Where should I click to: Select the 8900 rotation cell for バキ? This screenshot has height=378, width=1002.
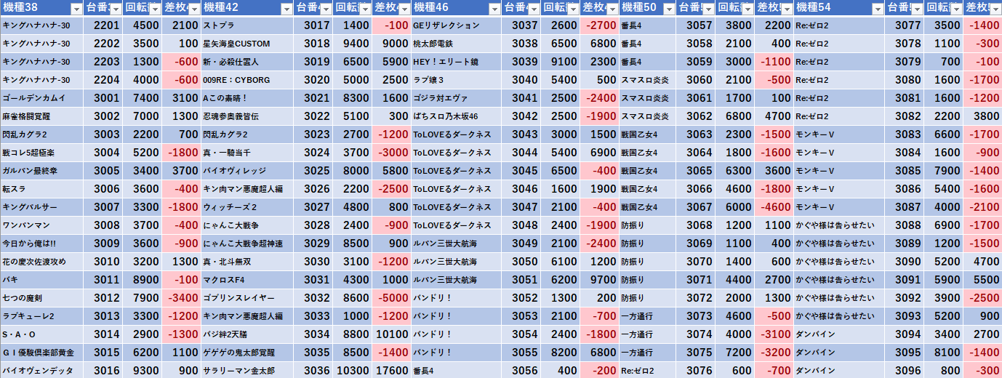[x=142, y=279]
